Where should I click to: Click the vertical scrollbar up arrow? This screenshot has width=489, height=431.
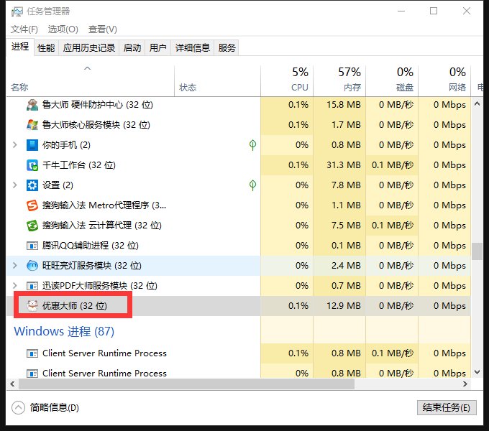[x=477, y=103]
